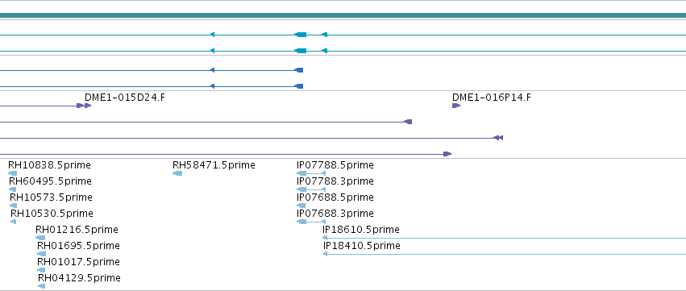The width and height of the screenshot is (686, 291).
Task: Click the DME1-015D24.F label
Action: pos(125,98)
